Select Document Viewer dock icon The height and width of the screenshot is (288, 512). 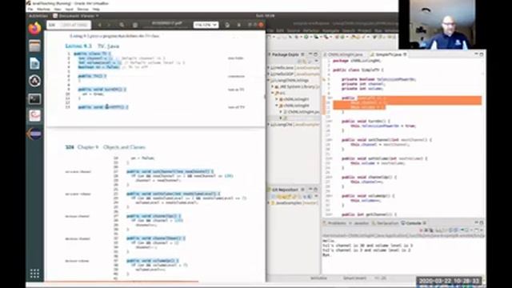click(34, 116)
